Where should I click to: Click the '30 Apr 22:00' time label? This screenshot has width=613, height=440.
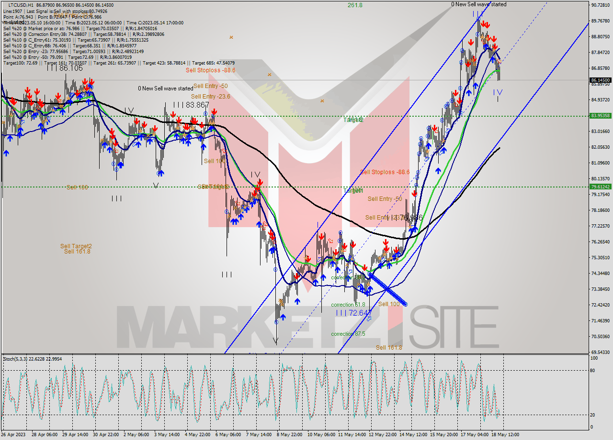(106, 435)
